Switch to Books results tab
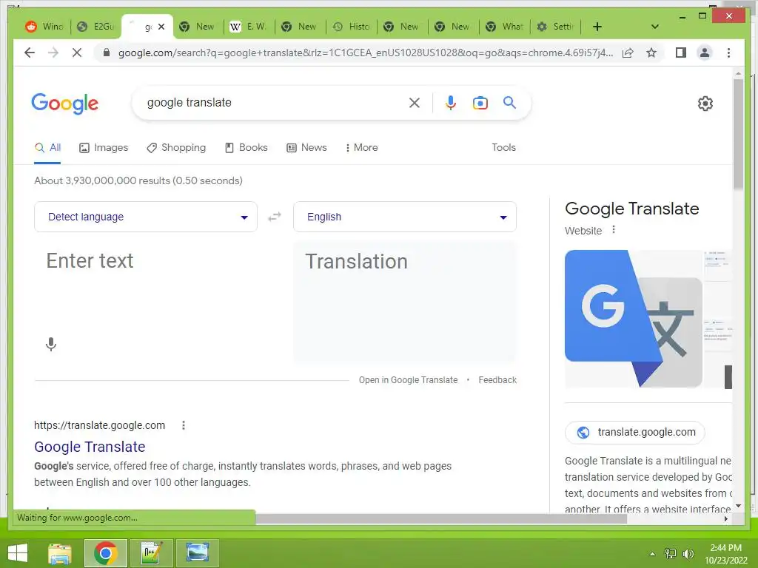 (x=246, y=147)
